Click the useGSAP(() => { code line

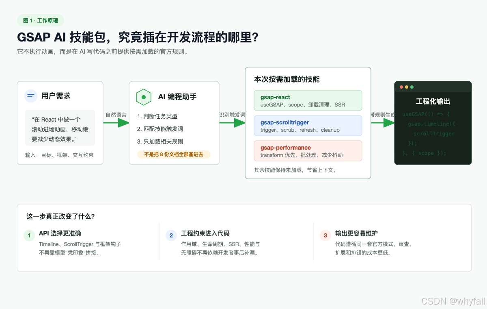[426, 114]
